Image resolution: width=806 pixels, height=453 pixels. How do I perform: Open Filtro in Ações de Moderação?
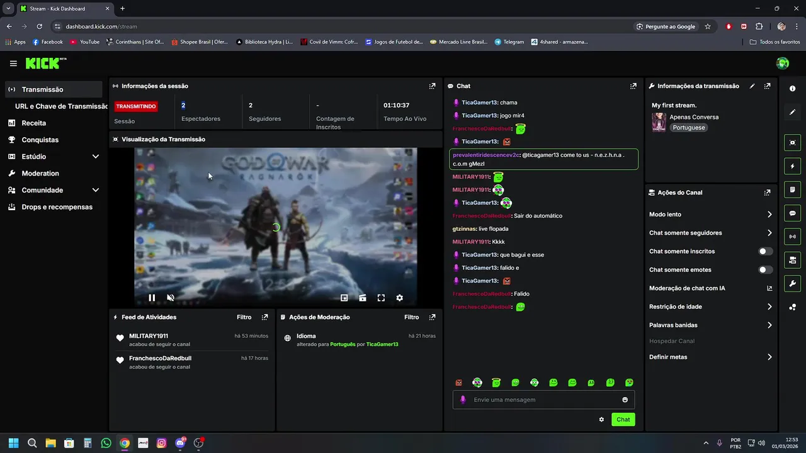pos(411,317)
